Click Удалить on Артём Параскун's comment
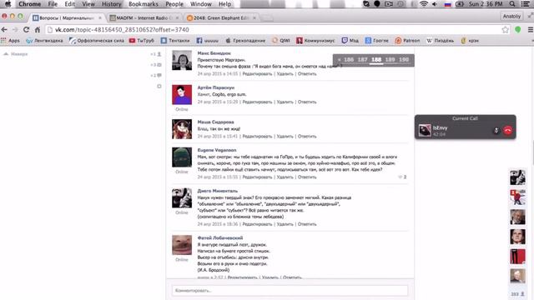Screen dimensions: 534x300 coord(285,102)
